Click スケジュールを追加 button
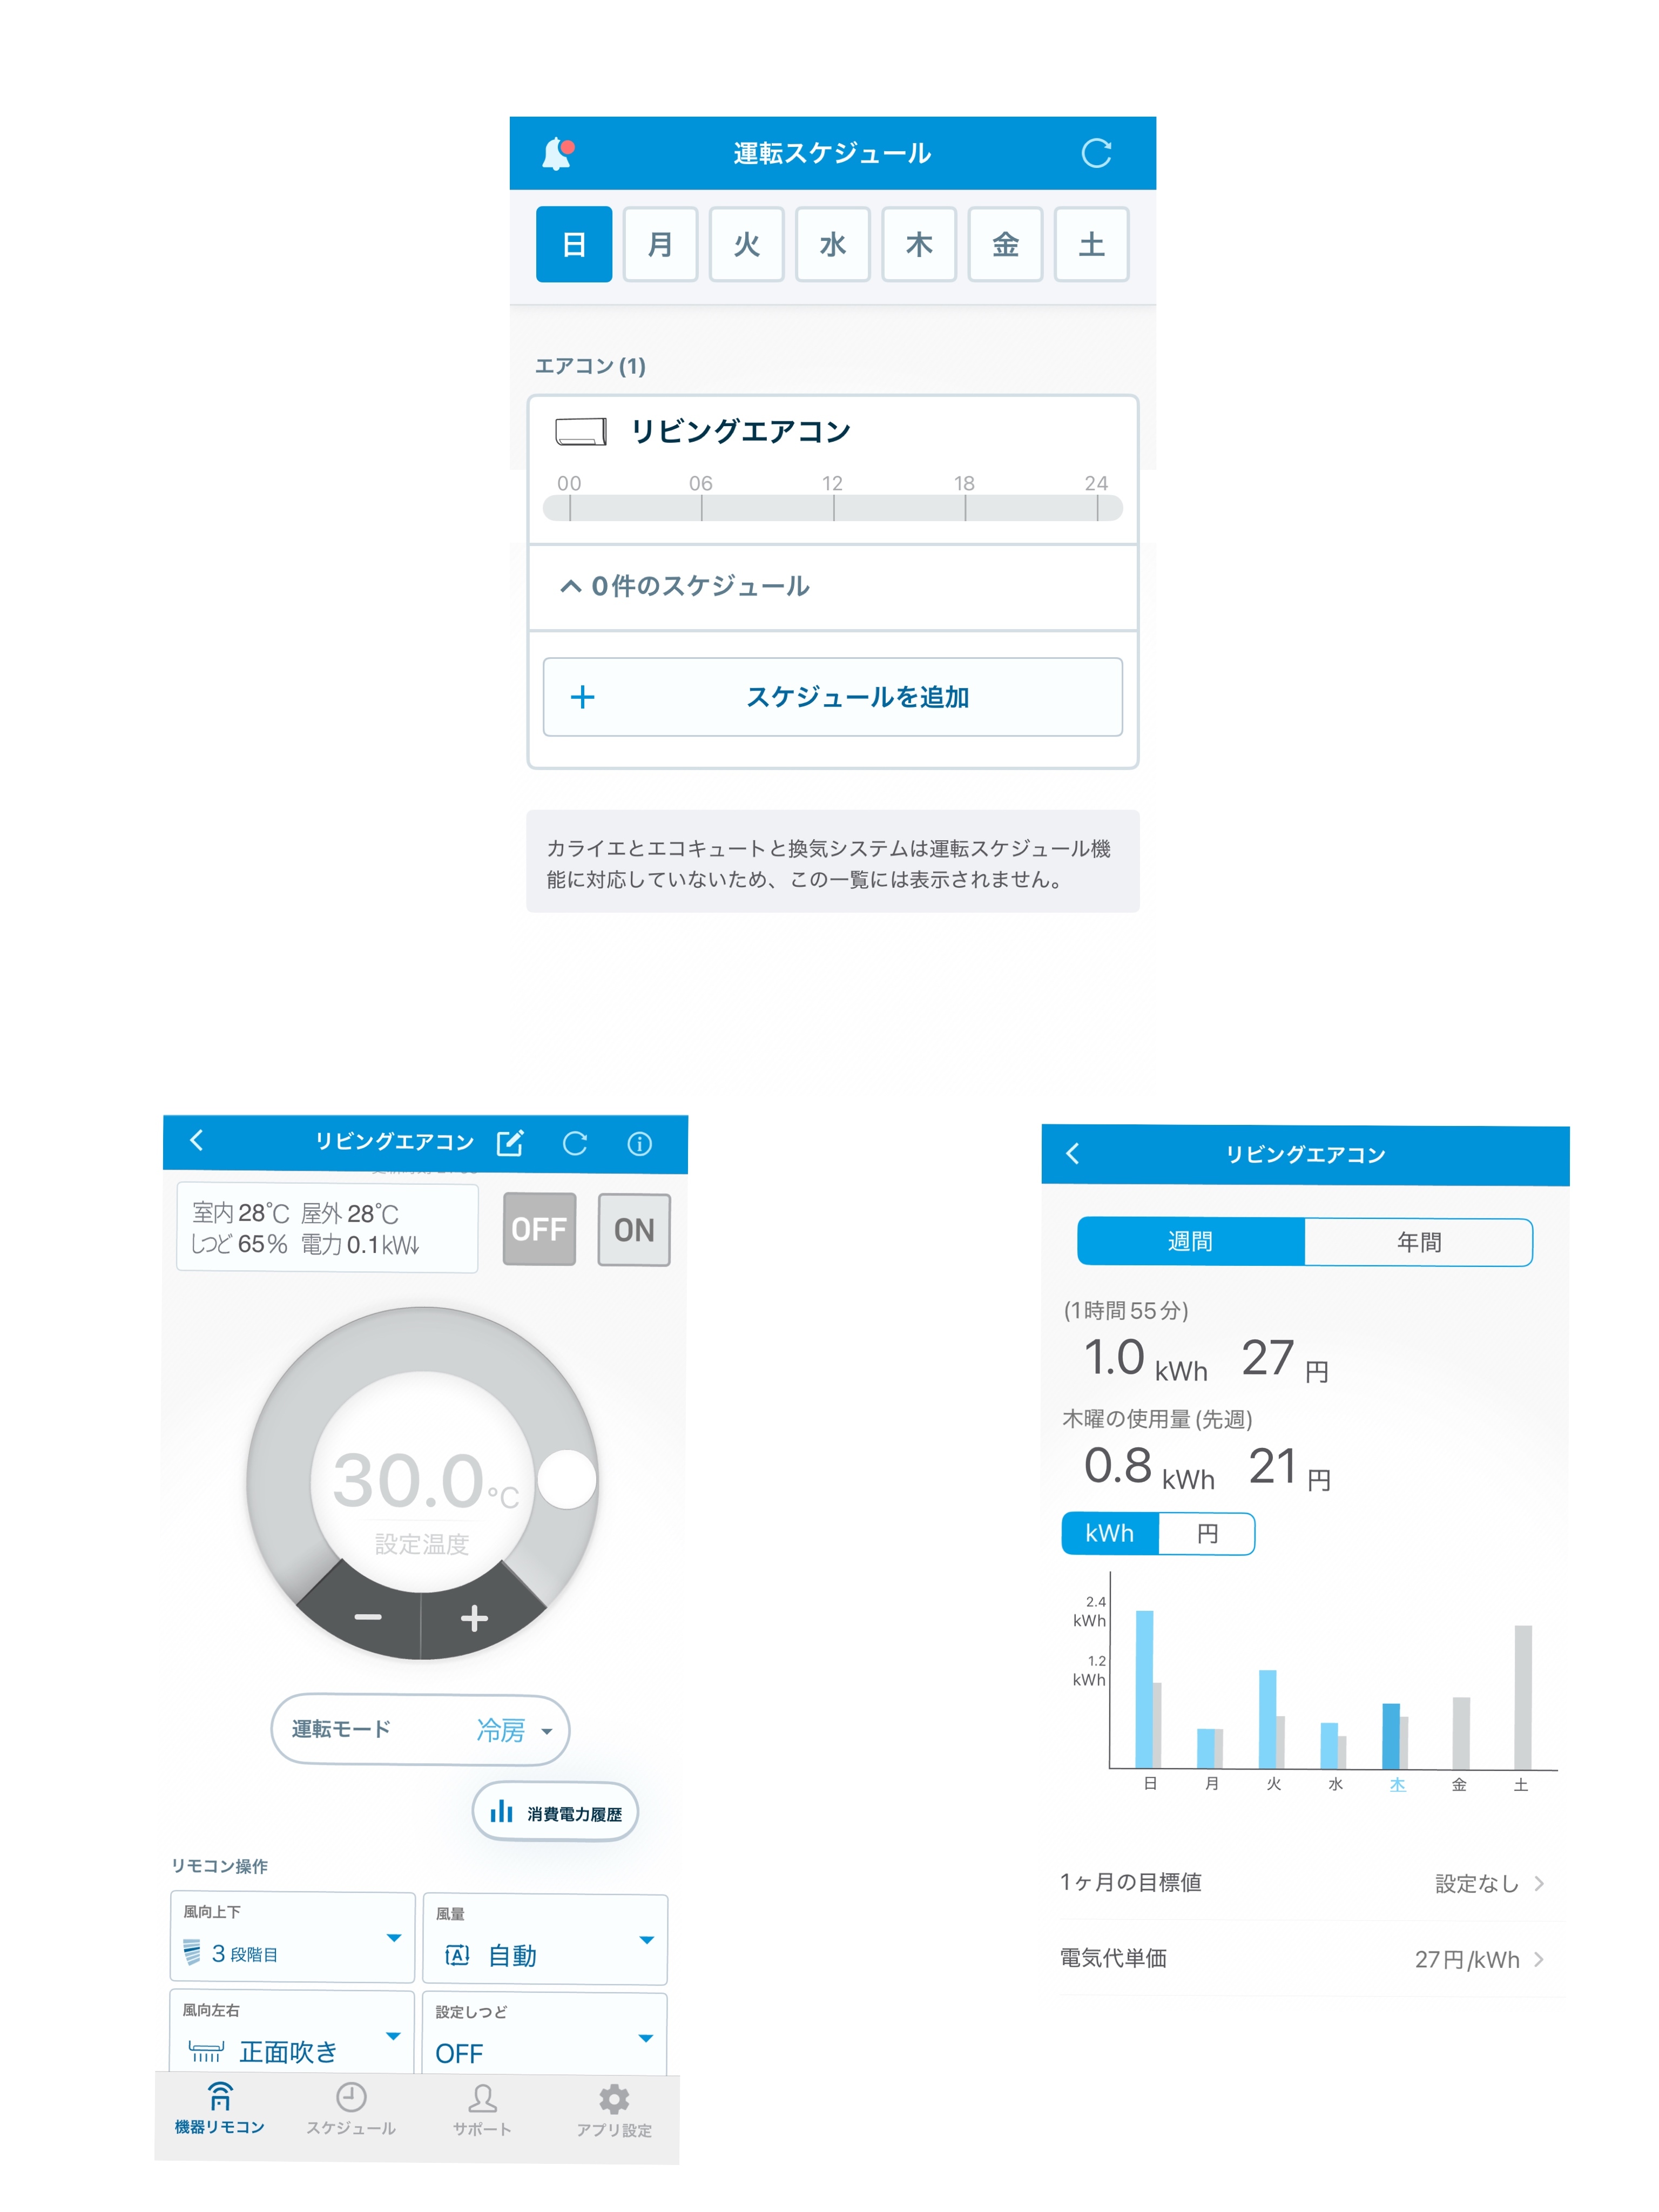Image resolution: width=1659 pixels, height=2212 pixels. (x=832, y=697)
